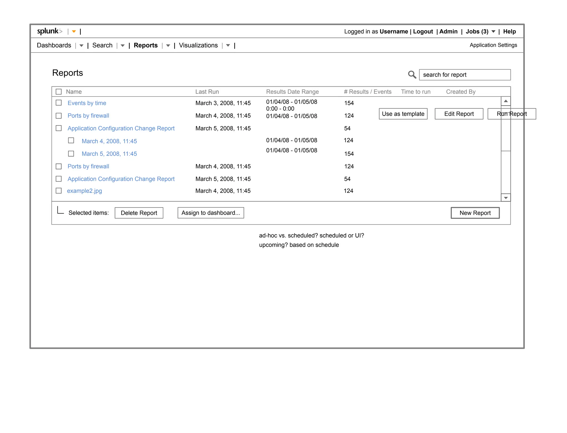Switch to the Visualizations tab
Screen dimensions: 567x433
198,45
